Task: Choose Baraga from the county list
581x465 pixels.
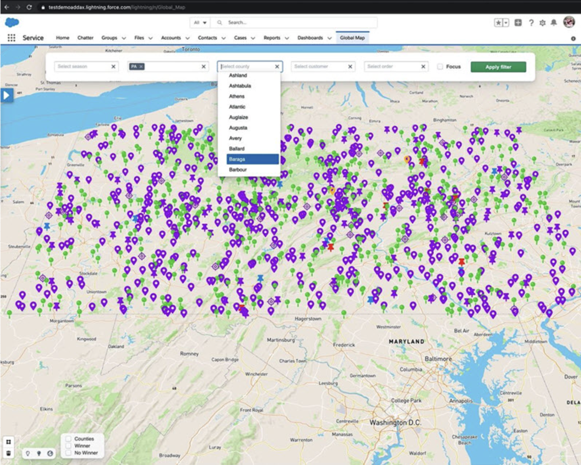Action: [253, 159]
